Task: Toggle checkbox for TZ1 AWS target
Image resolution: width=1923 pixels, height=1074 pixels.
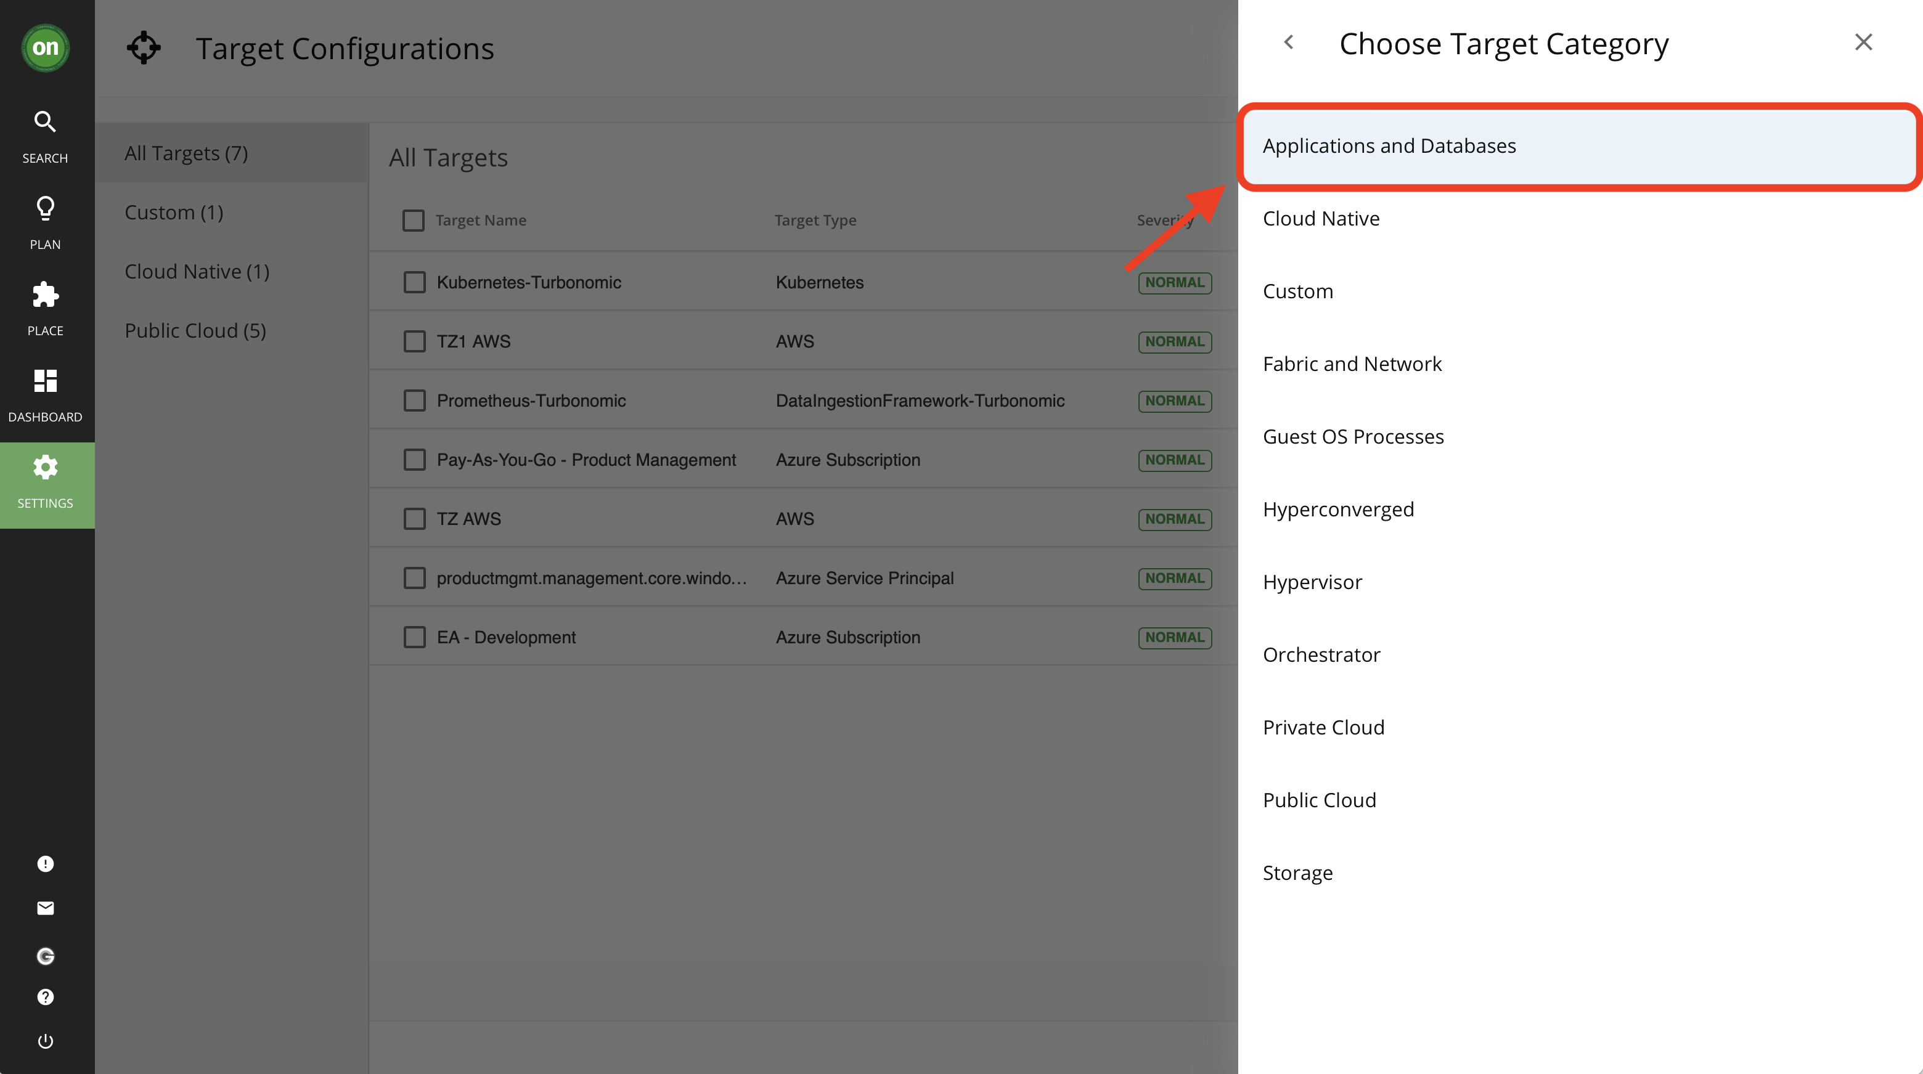Action: [414, 341]
